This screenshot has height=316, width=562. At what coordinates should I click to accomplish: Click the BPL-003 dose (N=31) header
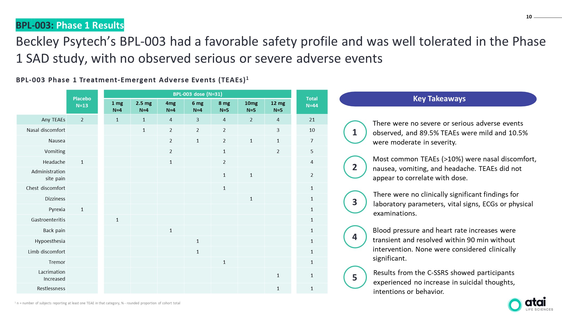pos(197,94)
